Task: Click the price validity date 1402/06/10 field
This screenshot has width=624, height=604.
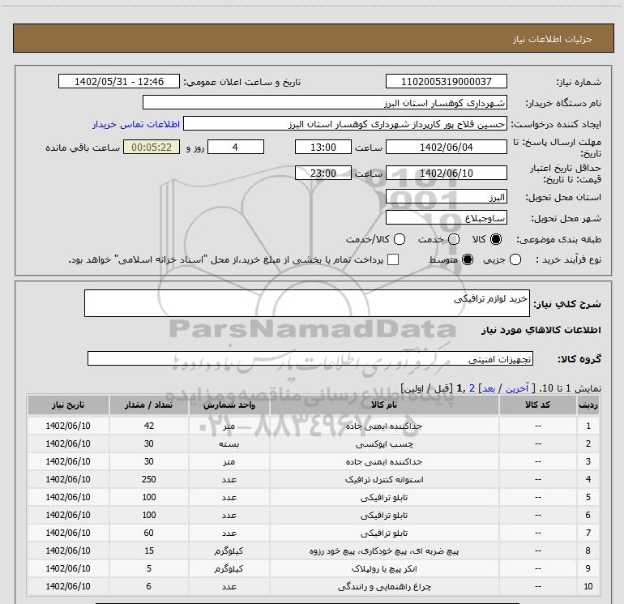Action: [446, 173]
